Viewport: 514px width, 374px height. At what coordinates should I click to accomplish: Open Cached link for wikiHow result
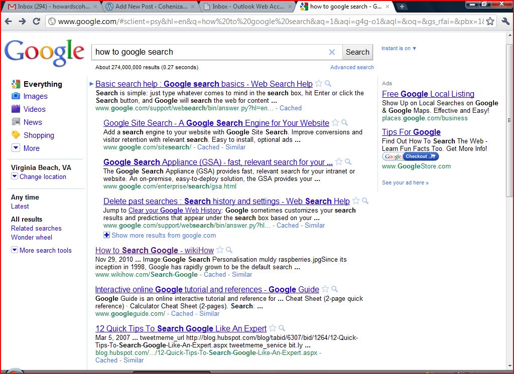click(x=215, y=274)
